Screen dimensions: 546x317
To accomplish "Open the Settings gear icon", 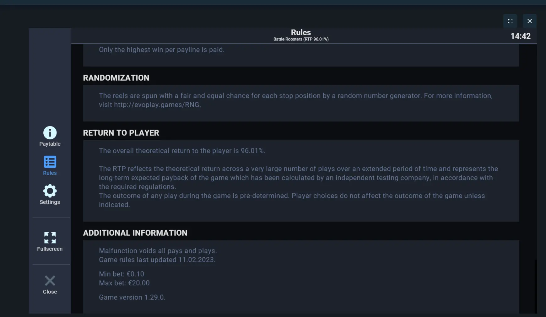I will [50, 191].
